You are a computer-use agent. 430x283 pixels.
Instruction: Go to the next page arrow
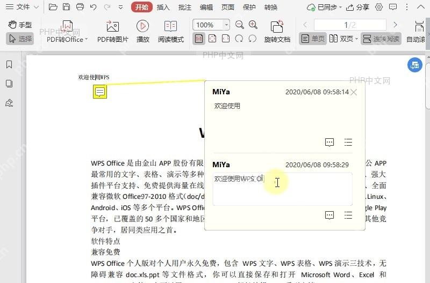395,25
